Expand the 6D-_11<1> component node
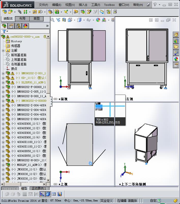This screenshot has height=204, width=180. click(x=3, y=78)
